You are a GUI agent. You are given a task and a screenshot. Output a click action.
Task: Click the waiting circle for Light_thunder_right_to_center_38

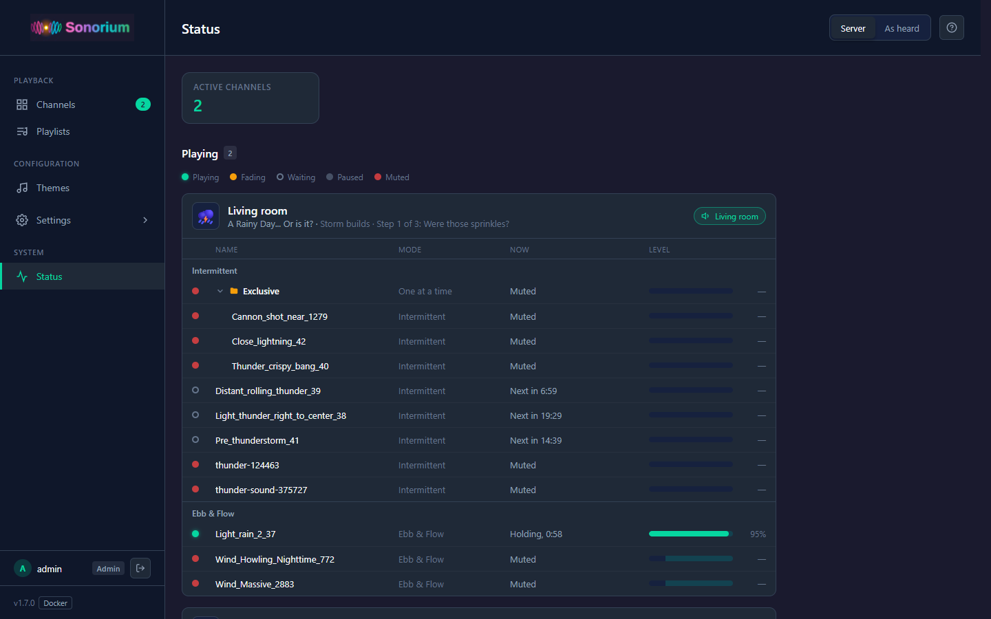point(195,415)
